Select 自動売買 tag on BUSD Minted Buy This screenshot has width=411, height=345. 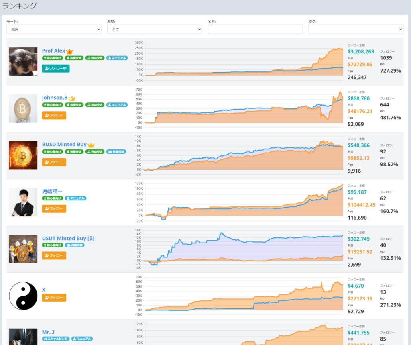pos(116,152)
